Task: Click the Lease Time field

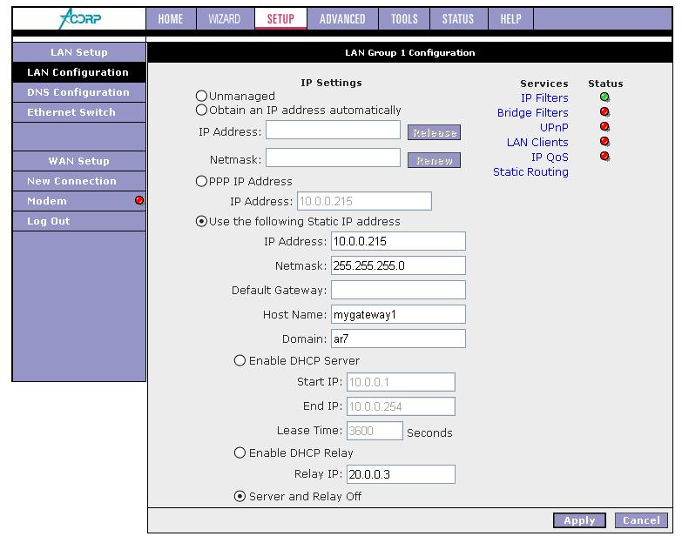Action: click(375, 431)
